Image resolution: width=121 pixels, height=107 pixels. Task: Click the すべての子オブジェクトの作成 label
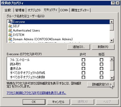coord(27,73)
